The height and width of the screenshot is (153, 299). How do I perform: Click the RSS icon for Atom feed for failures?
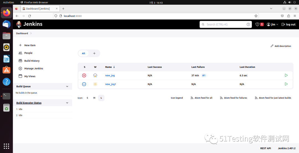221,98
